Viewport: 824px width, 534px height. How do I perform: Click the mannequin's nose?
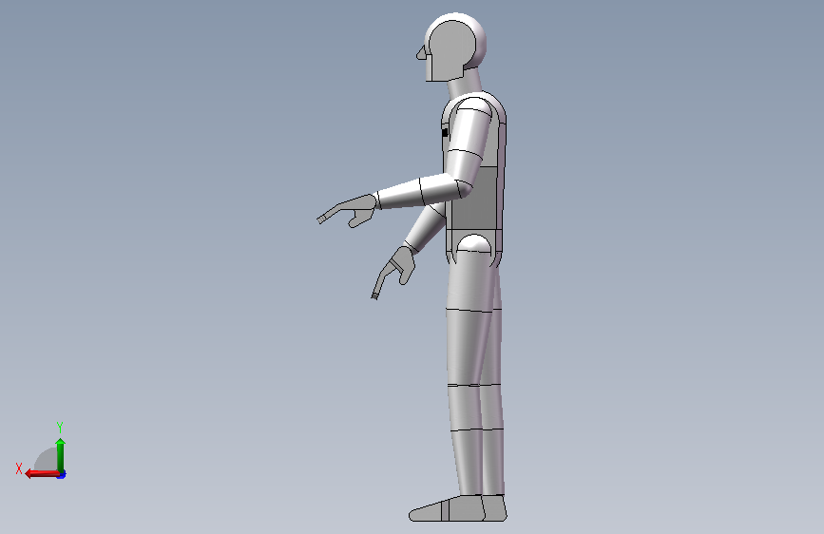point(421,52)
